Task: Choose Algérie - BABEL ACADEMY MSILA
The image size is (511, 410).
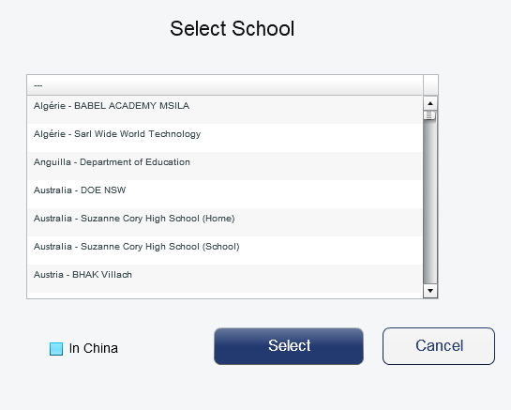Action: tap(225, 110)
